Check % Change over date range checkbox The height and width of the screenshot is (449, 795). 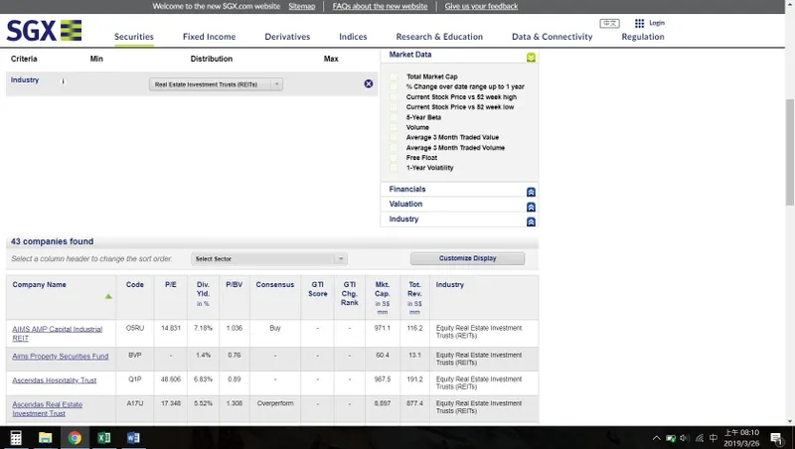[394, 86]
